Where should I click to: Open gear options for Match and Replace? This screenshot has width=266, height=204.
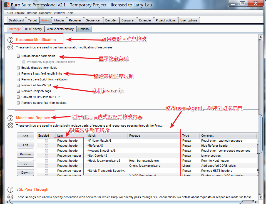pos(10,125)
